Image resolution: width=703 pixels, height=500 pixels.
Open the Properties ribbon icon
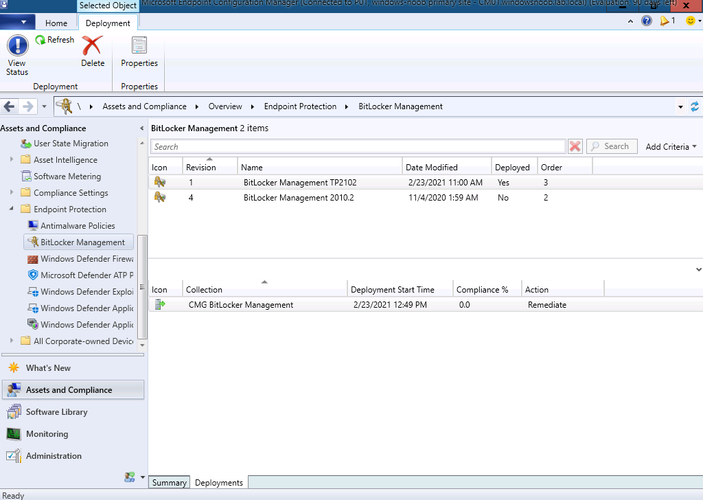[139, 45]
